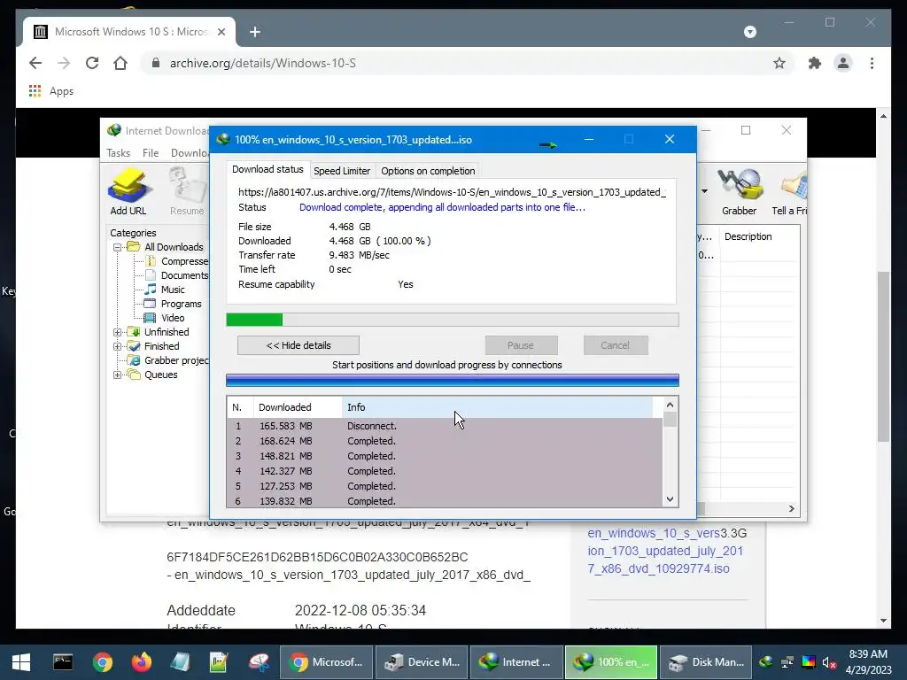Open Chrome extensions puzzle icon
The width and height of the screenshot is (907, 680).
pos(815,63)
